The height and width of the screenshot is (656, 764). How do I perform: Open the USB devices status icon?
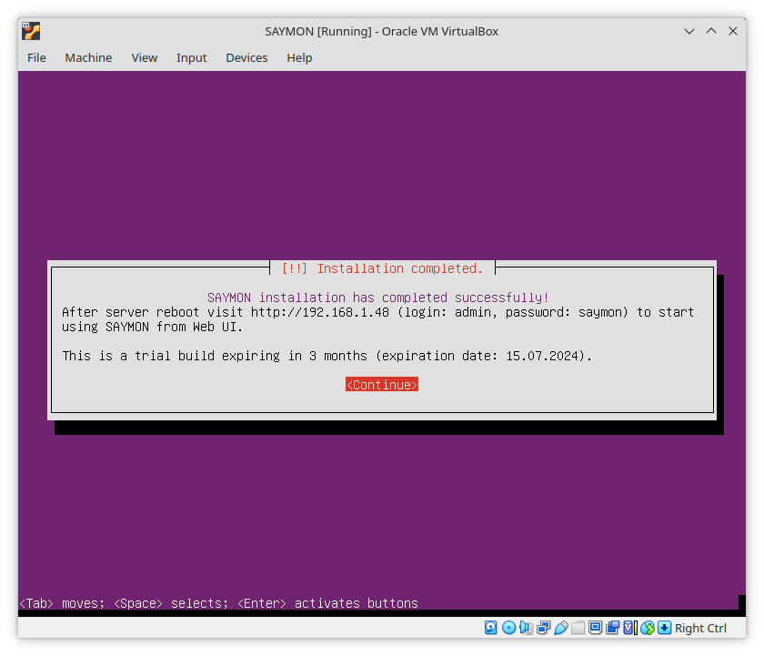point(561,628)
